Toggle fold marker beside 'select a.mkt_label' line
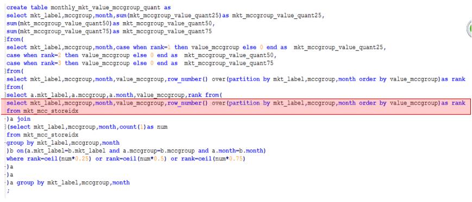 coord(5,95)
